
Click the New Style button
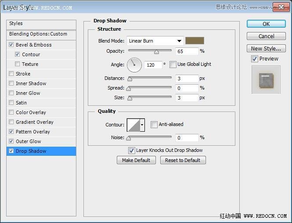[x=266, y=48]
